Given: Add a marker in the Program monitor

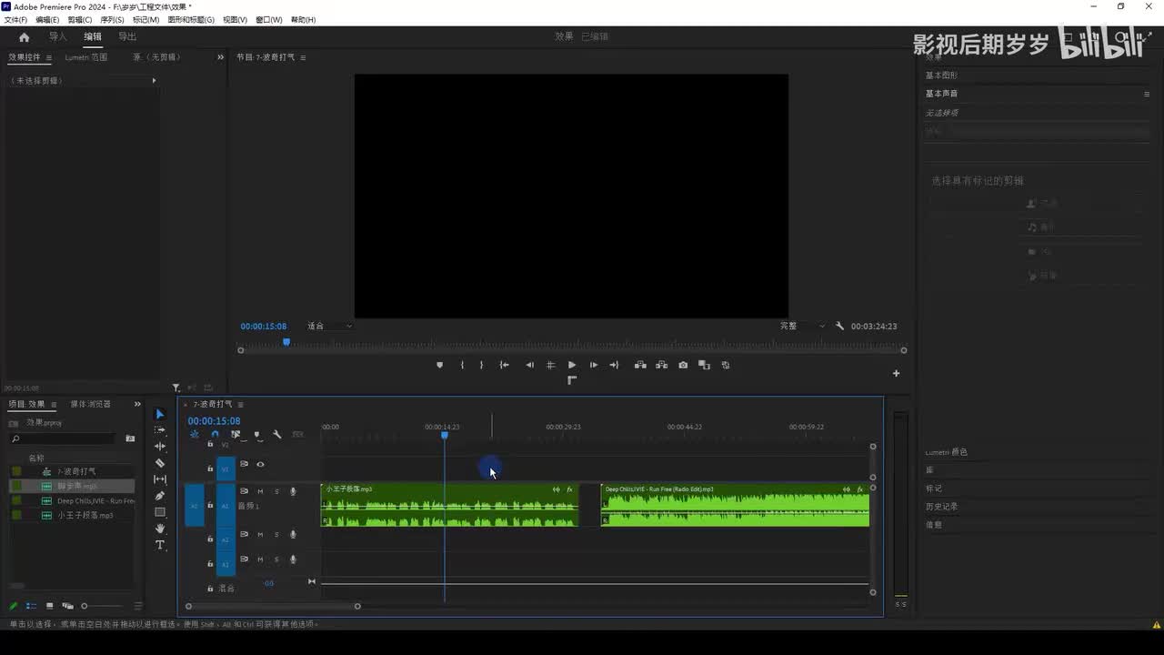Looking at the screenshot, I should 440,365.
